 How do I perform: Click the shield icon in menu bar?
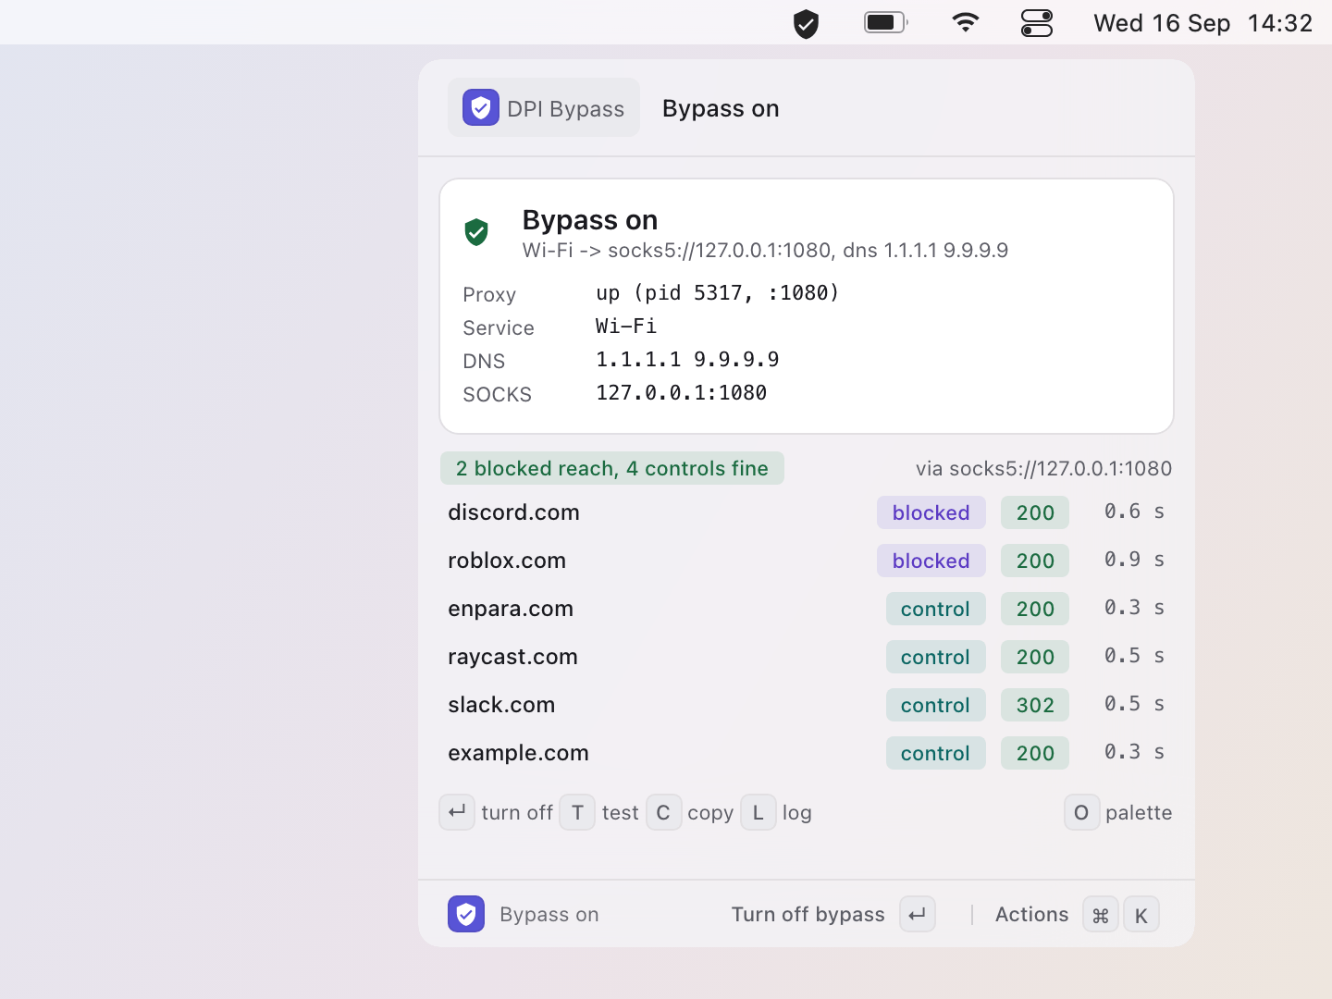806,23
